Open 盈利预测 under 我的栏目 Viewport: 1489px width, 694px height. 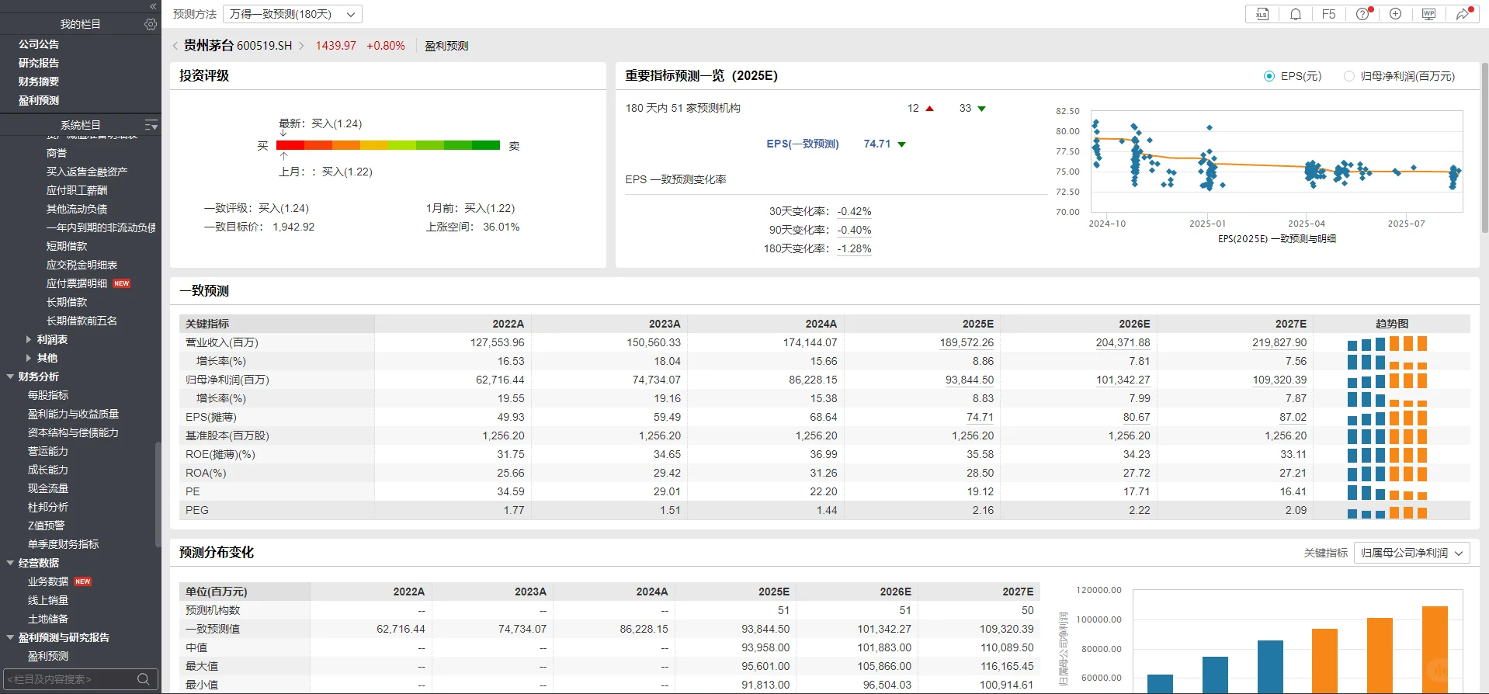39,100
